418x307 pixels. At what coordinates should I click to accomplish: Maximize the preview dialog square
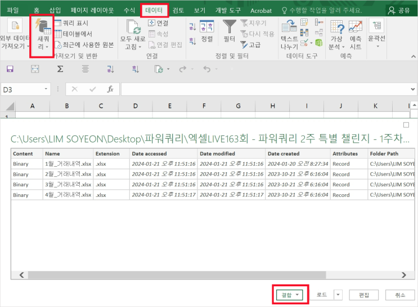(406, 125)
